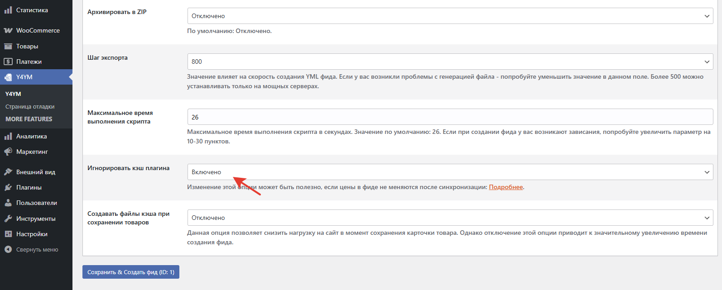Open the Архивировать в ZIP dropdown
The image size is (722, 290).
click(450, 16)
